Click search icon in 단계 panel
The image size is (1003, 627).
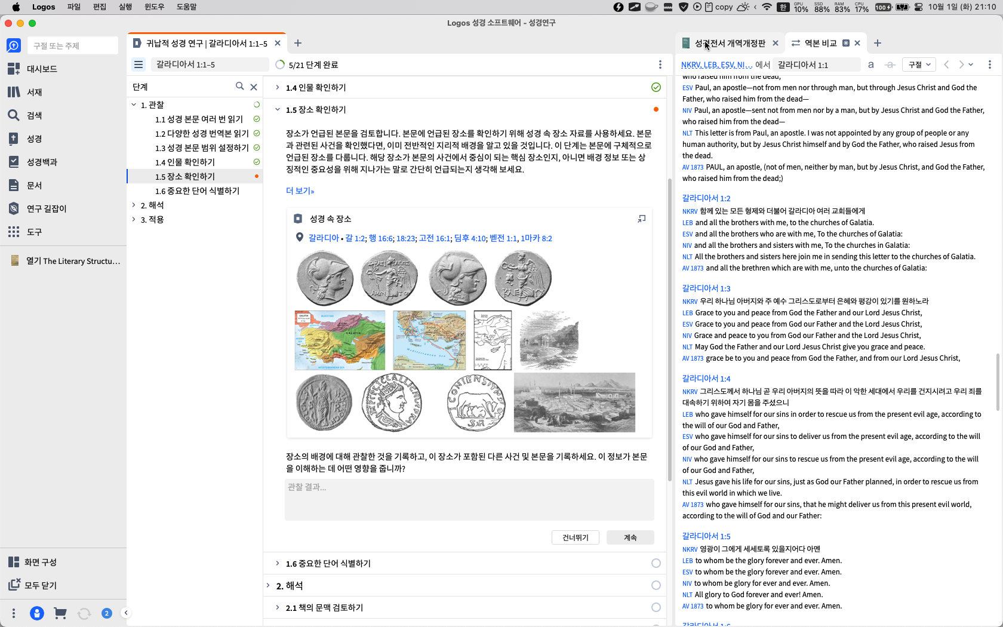pyautogui.click(x=239, y=86)
